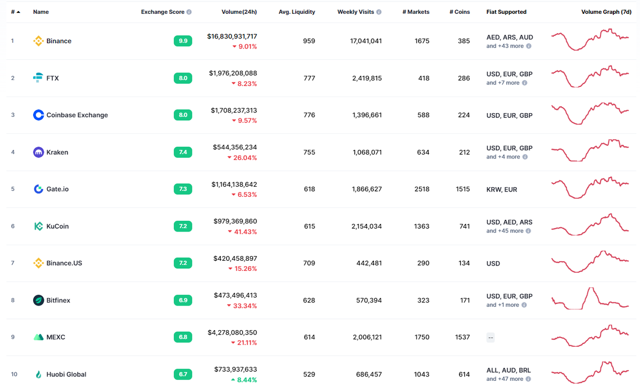Screen dimensions: 640x384
Task: View MEXC 7d volume graph
Action: [590, 336]
